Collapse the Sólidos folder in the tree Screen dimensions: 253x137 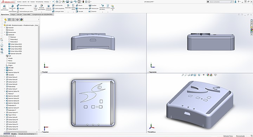[x=5, y=35]
